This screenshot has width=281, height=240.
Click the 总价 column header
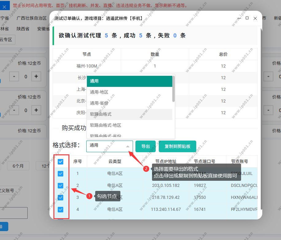point(223,54)
